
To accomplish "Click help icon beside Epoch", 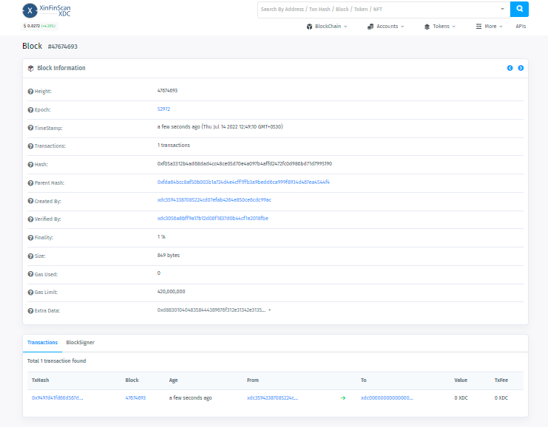I will tap(30, 109).
